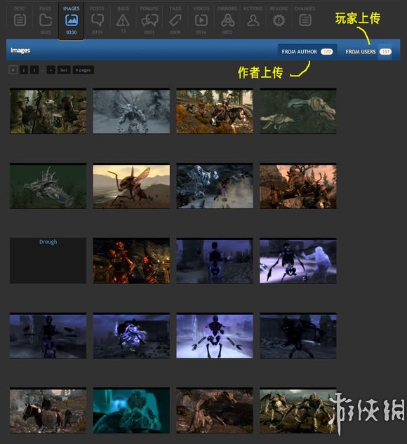Open the dim skeleton with floating blades thumbnail
The height and width of the screenshot is (444, 407).
pyautogui.click(x=48, y=336)
